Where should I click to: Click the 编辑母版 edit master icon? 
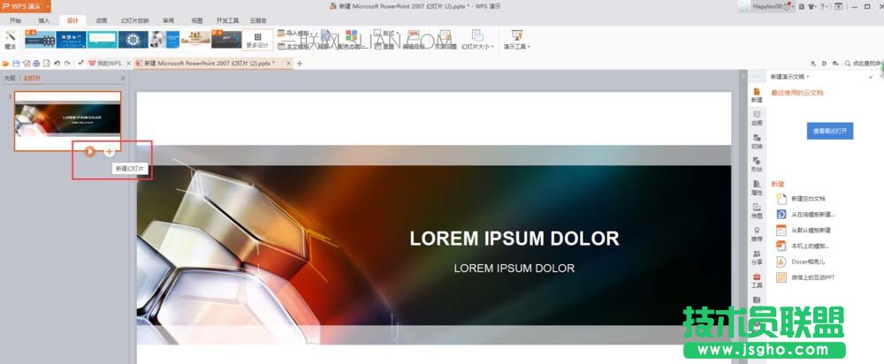(x=413, y=40)
